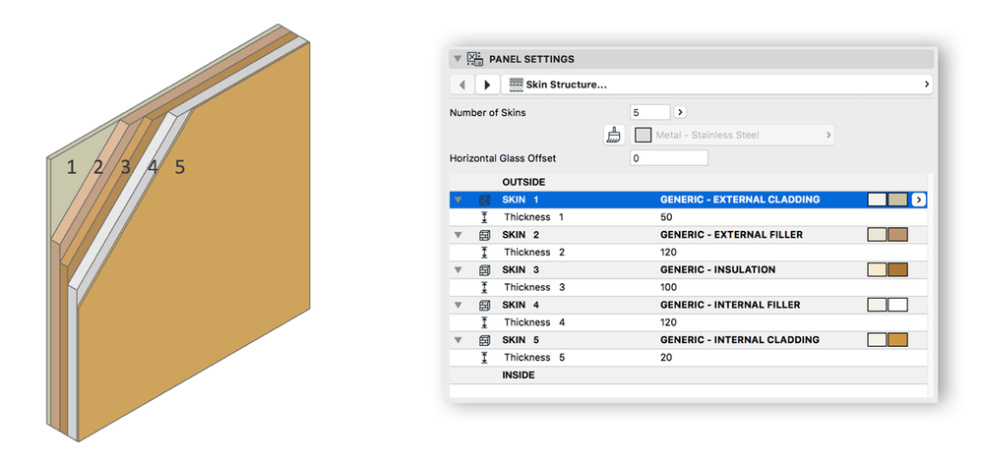This screenshot has width=983, height=460.
Task: Edit Thickness 4 value 120
Action: tap(668, 322)
